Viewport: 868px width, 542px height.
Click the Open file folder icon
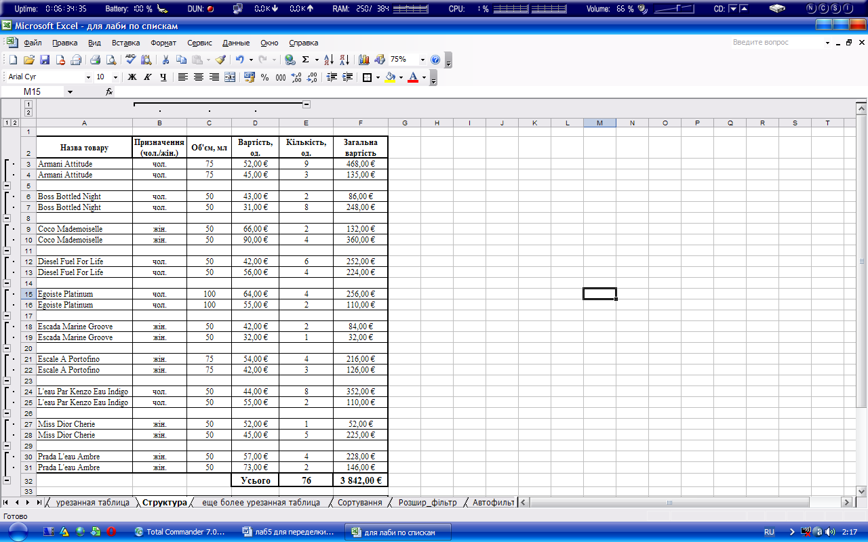[29, 60]
